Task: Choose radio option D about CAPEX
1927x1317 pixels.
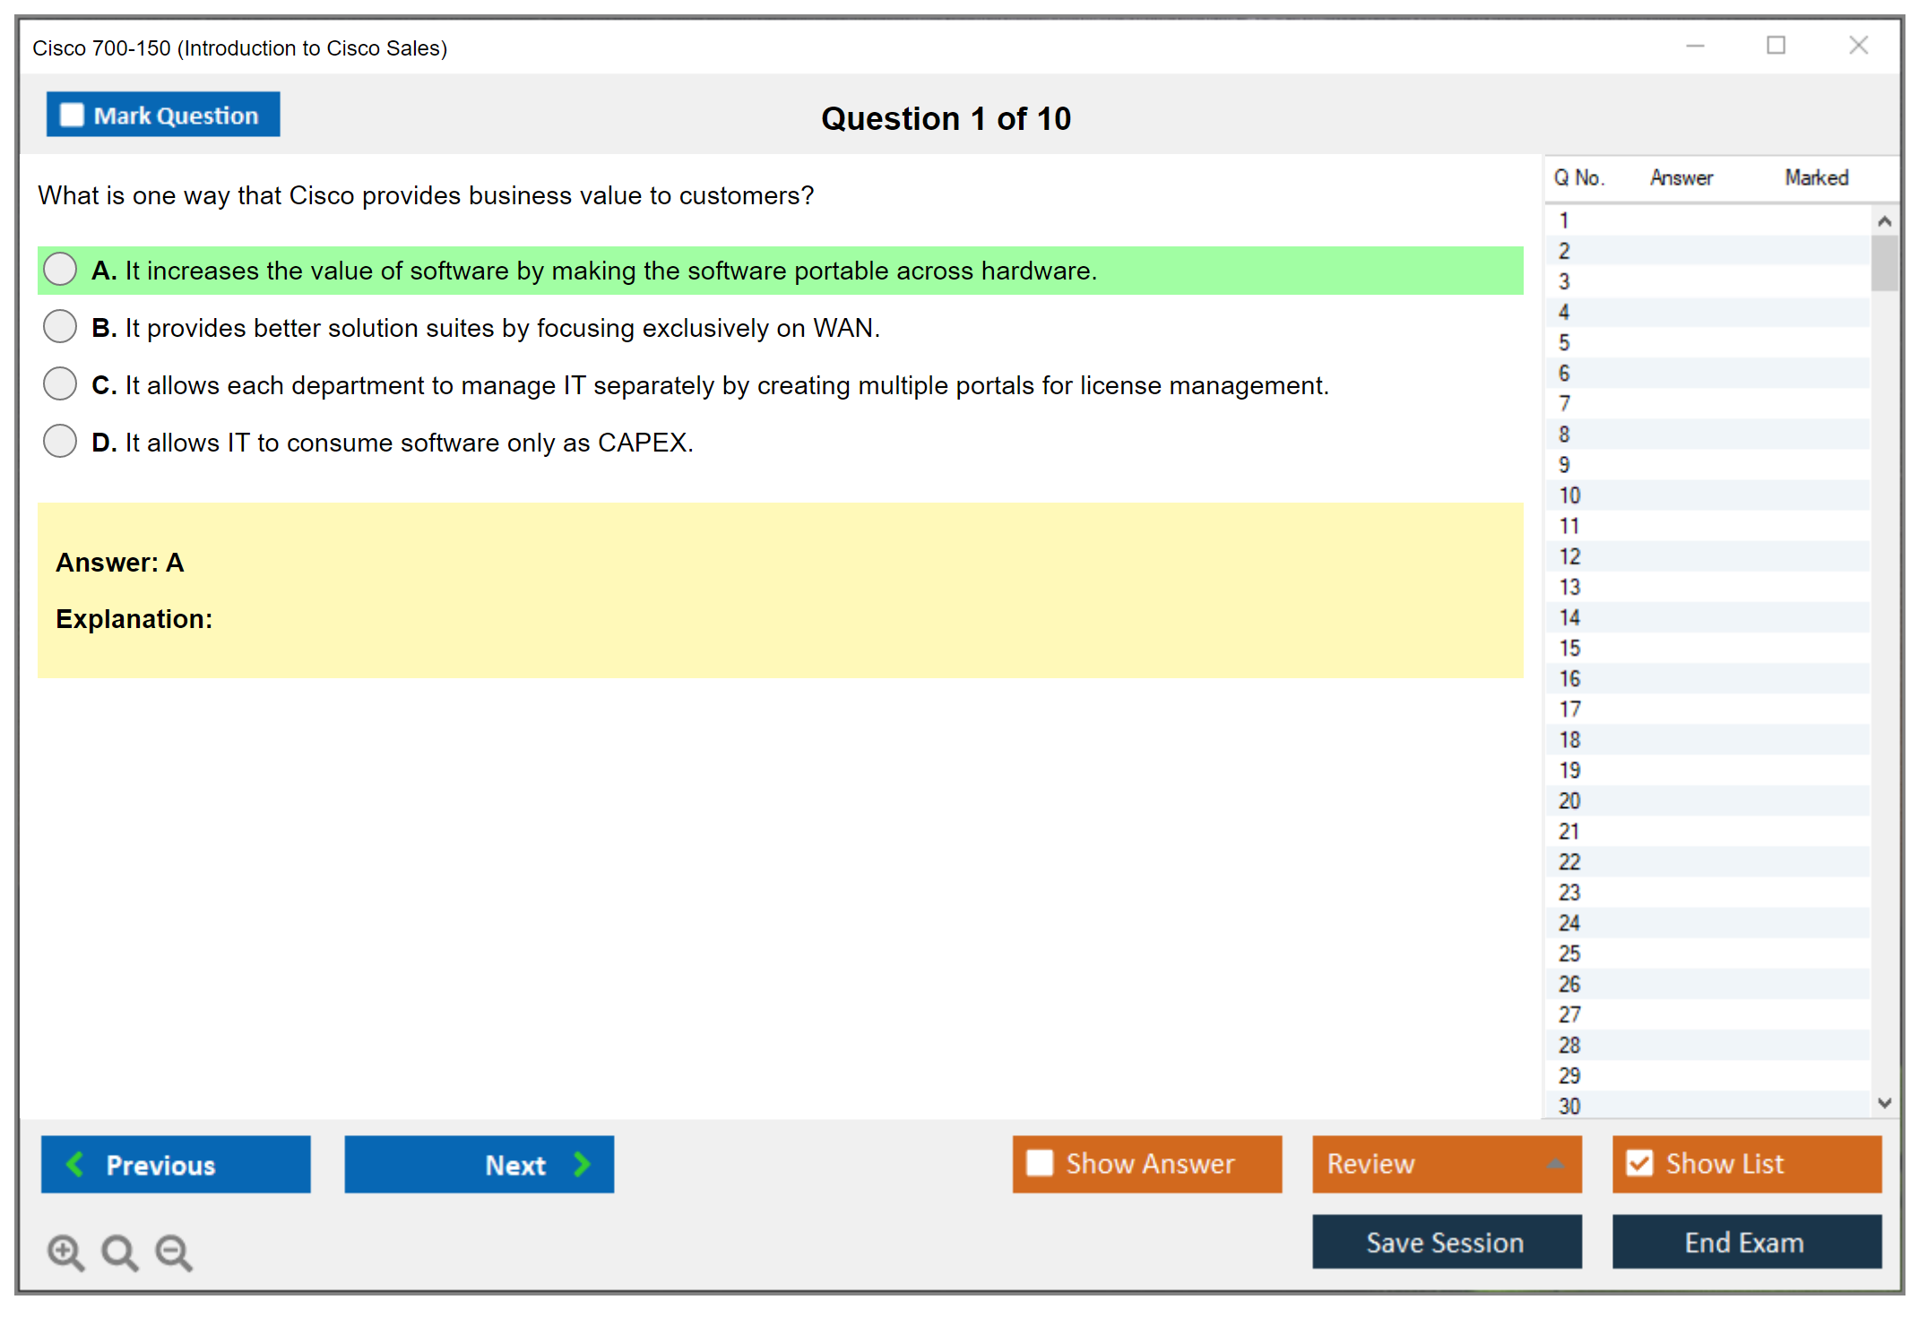Action: [60, 441]
